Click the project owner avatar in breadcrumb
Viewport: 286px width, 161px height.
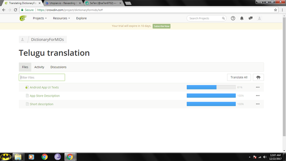[x=22, y=39]
